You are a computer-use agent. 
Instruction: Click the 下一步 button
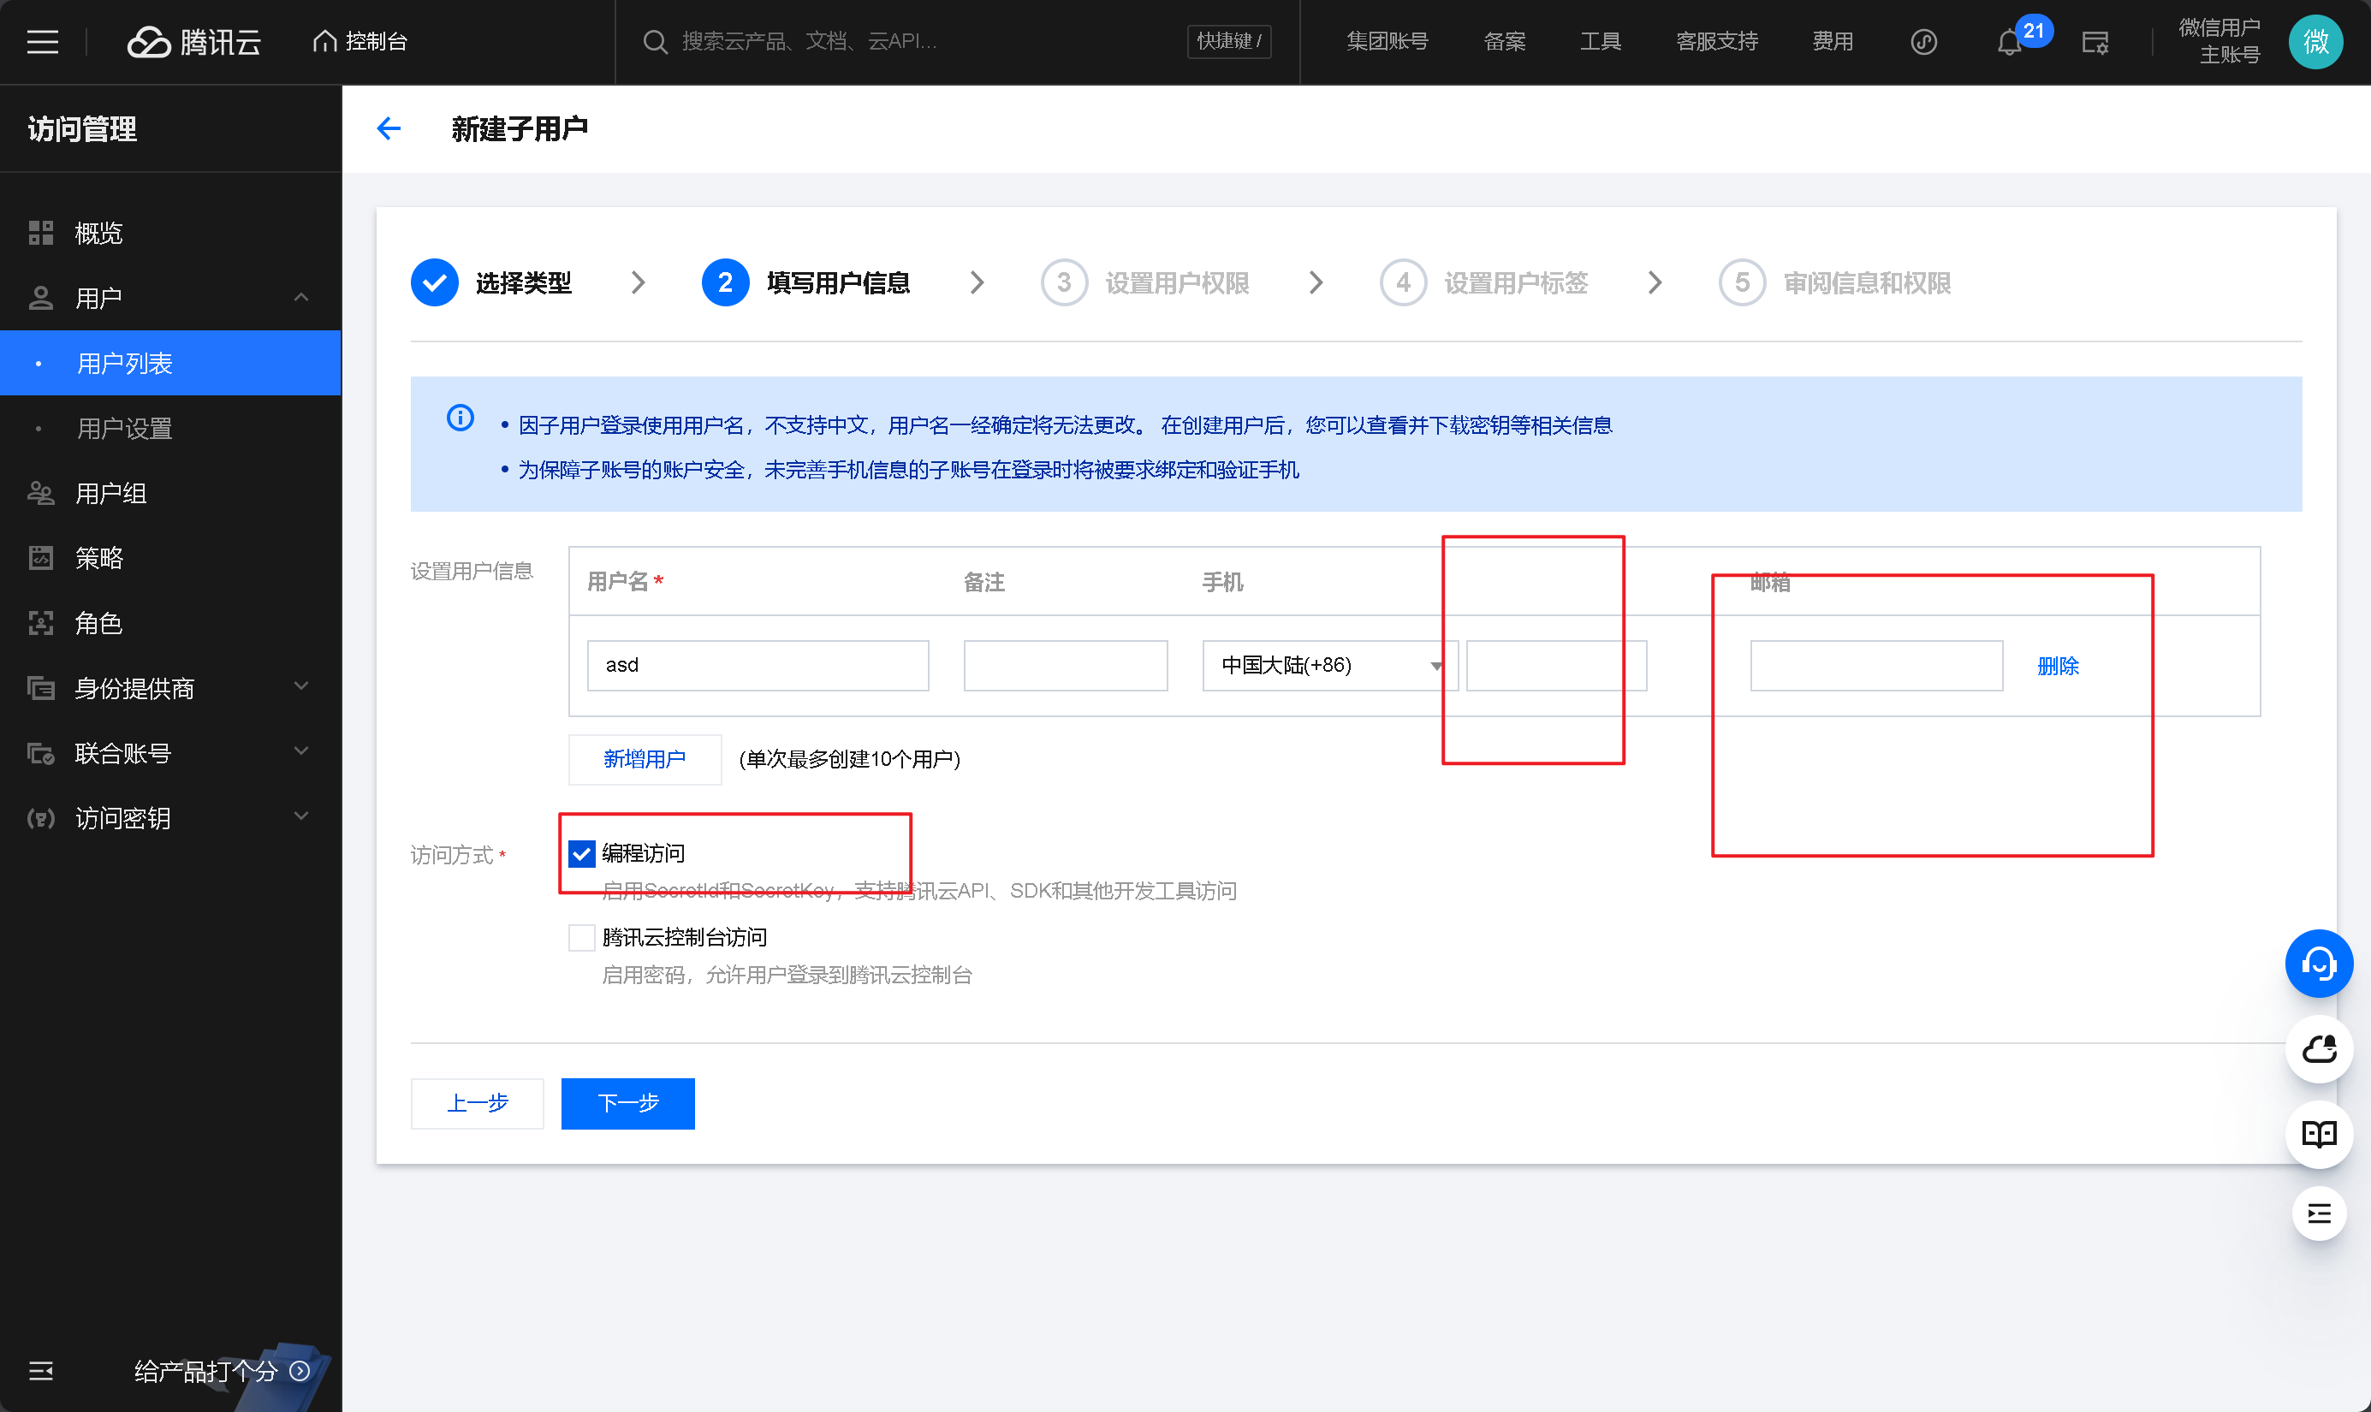click(x=627, y=1103)
